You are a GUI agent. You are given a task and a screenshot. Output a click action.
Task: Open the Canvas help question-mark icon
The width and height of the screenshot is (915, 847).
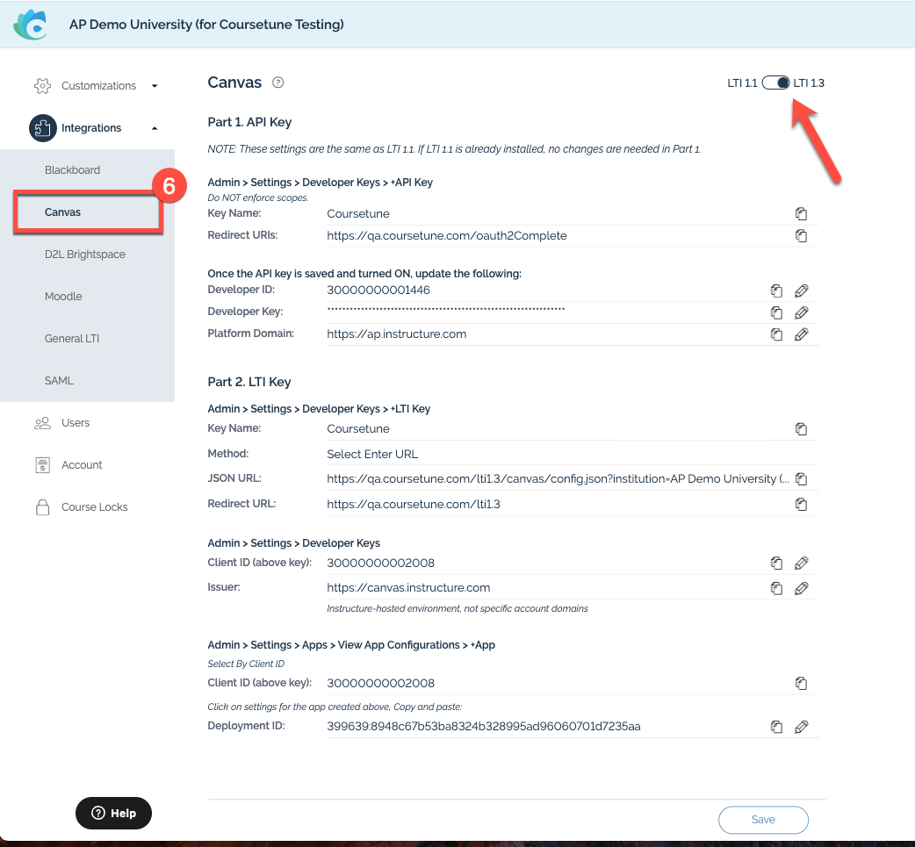coord(278,83)
